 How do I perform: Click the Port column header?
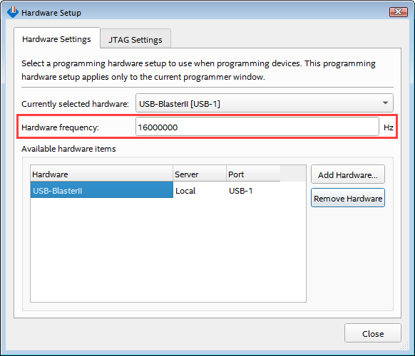(253, 174)
